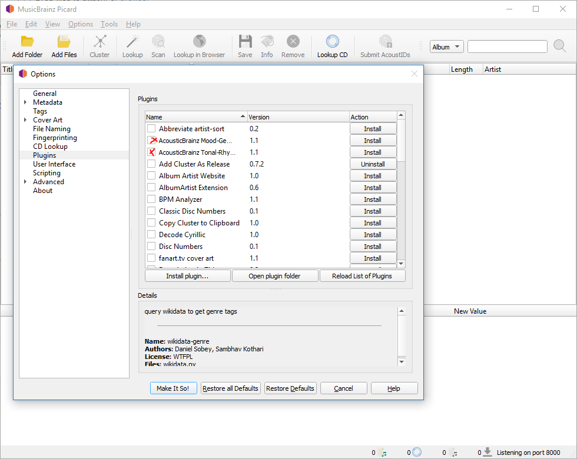Click the albums disc icon in status bar

tap(417, 452)
